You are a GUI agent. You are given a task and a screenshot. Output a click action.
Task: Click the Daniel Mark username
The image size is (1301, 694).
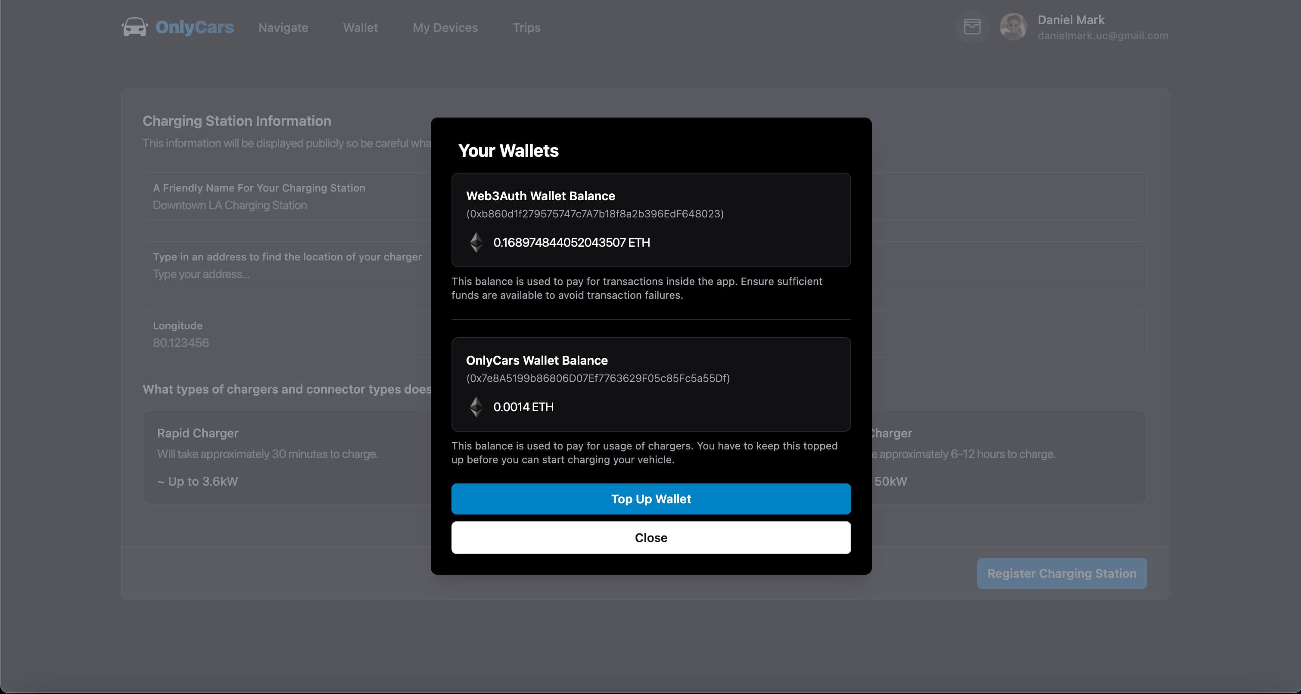pos(1071,20)
